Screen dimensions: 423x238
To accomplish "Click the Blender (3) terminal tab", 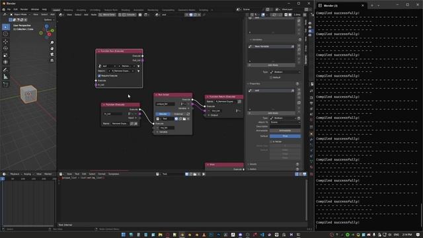I will tap(342, 5).
